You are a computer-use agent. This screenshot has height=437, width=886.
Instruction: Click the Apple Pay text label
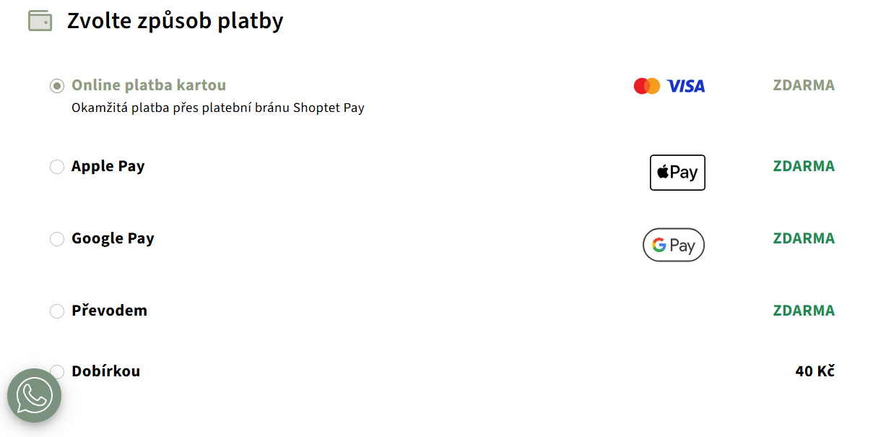click(108, 166)
